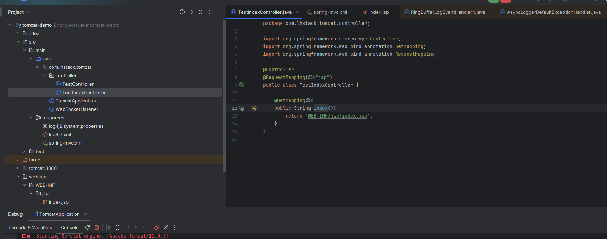
Task: Expand all Project tree nodes
Action: [191, 12]
